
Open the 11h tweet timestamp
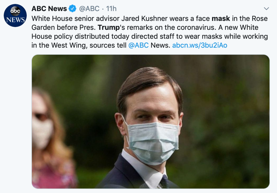click(x=111, y=9)
